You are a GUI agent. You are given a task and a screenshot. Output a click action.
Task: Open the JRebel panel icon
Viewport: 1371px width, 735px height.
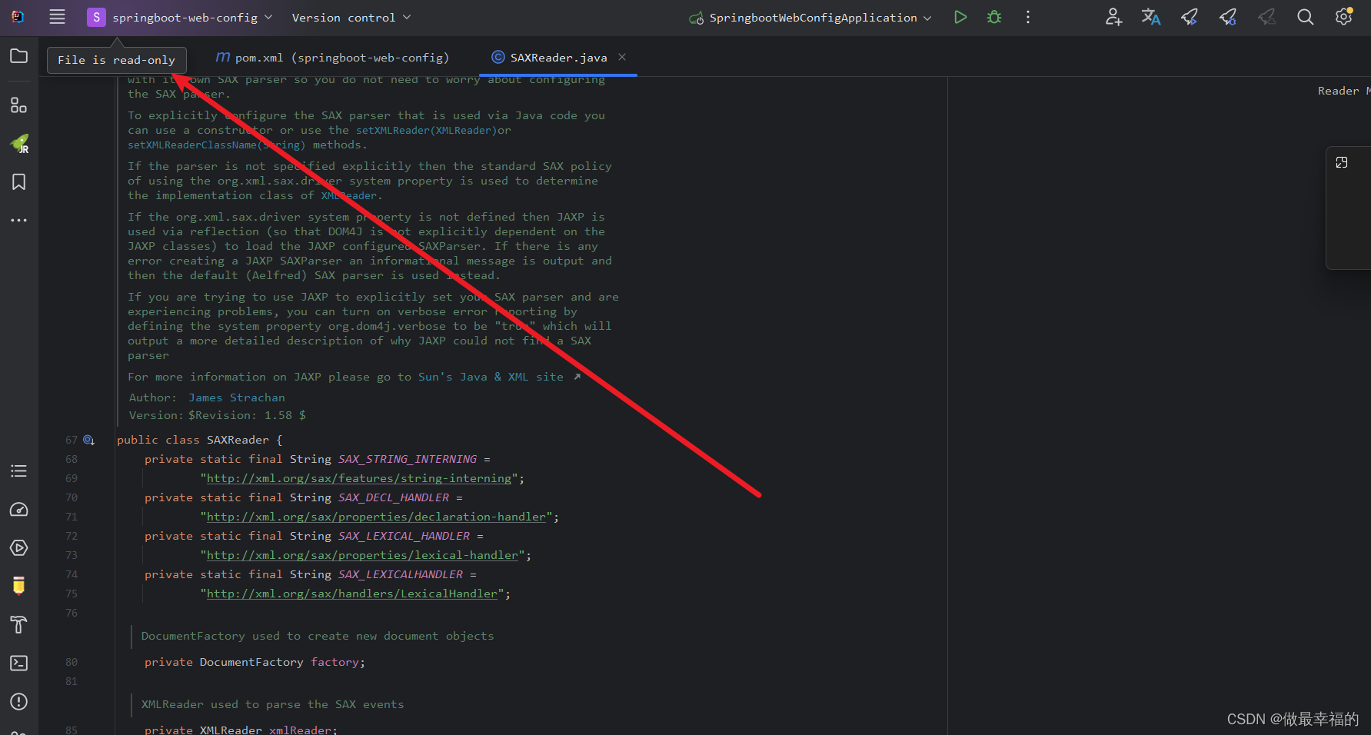[x=18, y=144]
